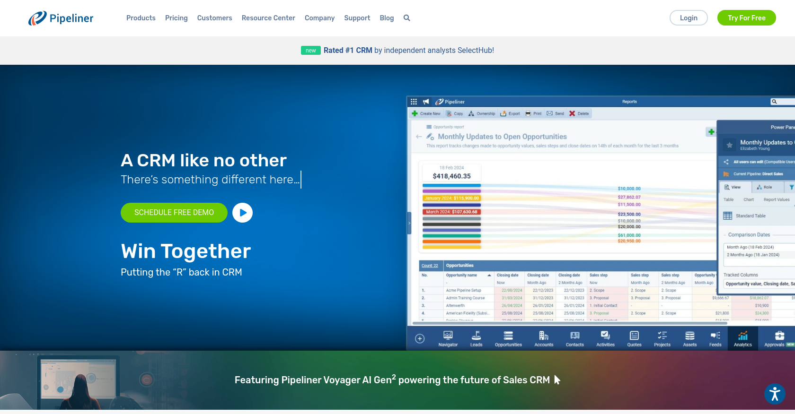This screenshot has height=414, width=795.
Task: Open the Resource Center menu
Action: [268, 18]
